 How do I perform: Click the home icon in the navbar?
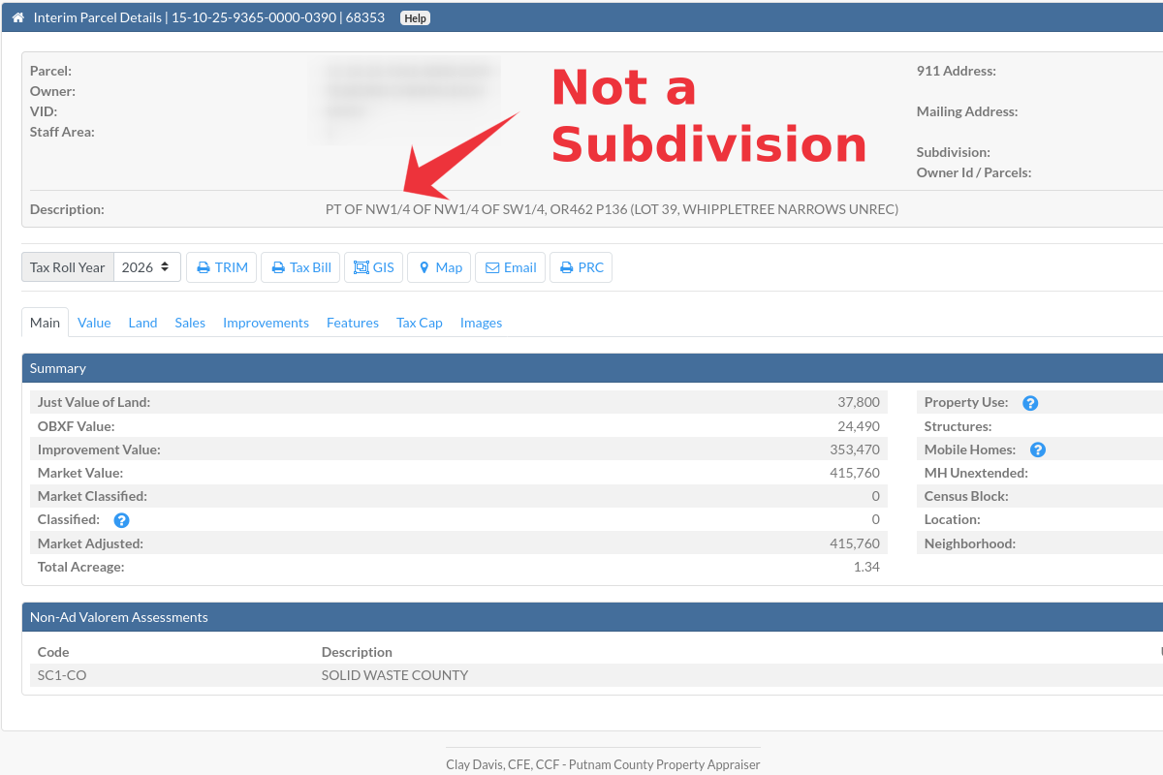[x=18, y=16]
